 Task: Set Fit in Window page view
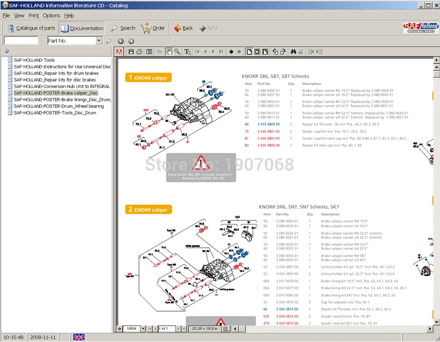point(257,51)
